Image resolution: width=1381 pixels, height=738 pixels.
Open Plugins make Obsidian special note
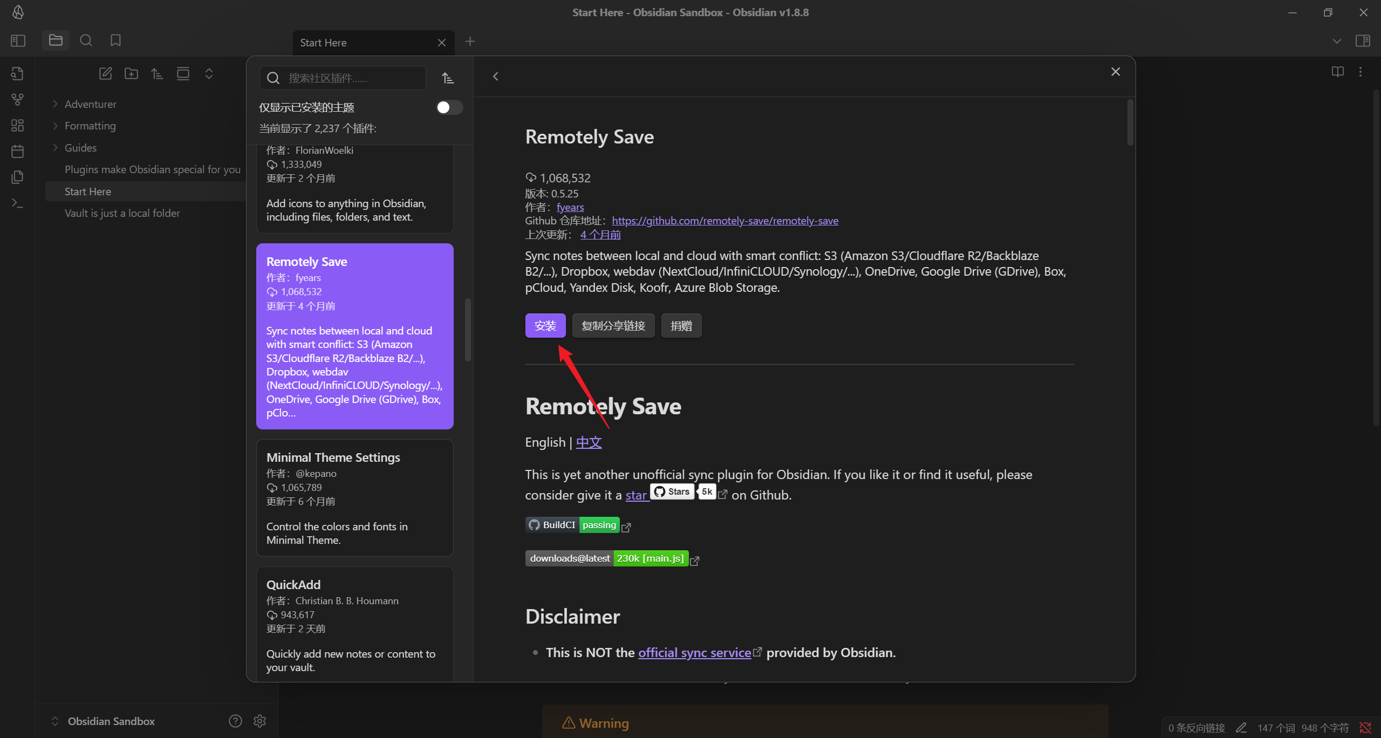click(x=153, y=169)
